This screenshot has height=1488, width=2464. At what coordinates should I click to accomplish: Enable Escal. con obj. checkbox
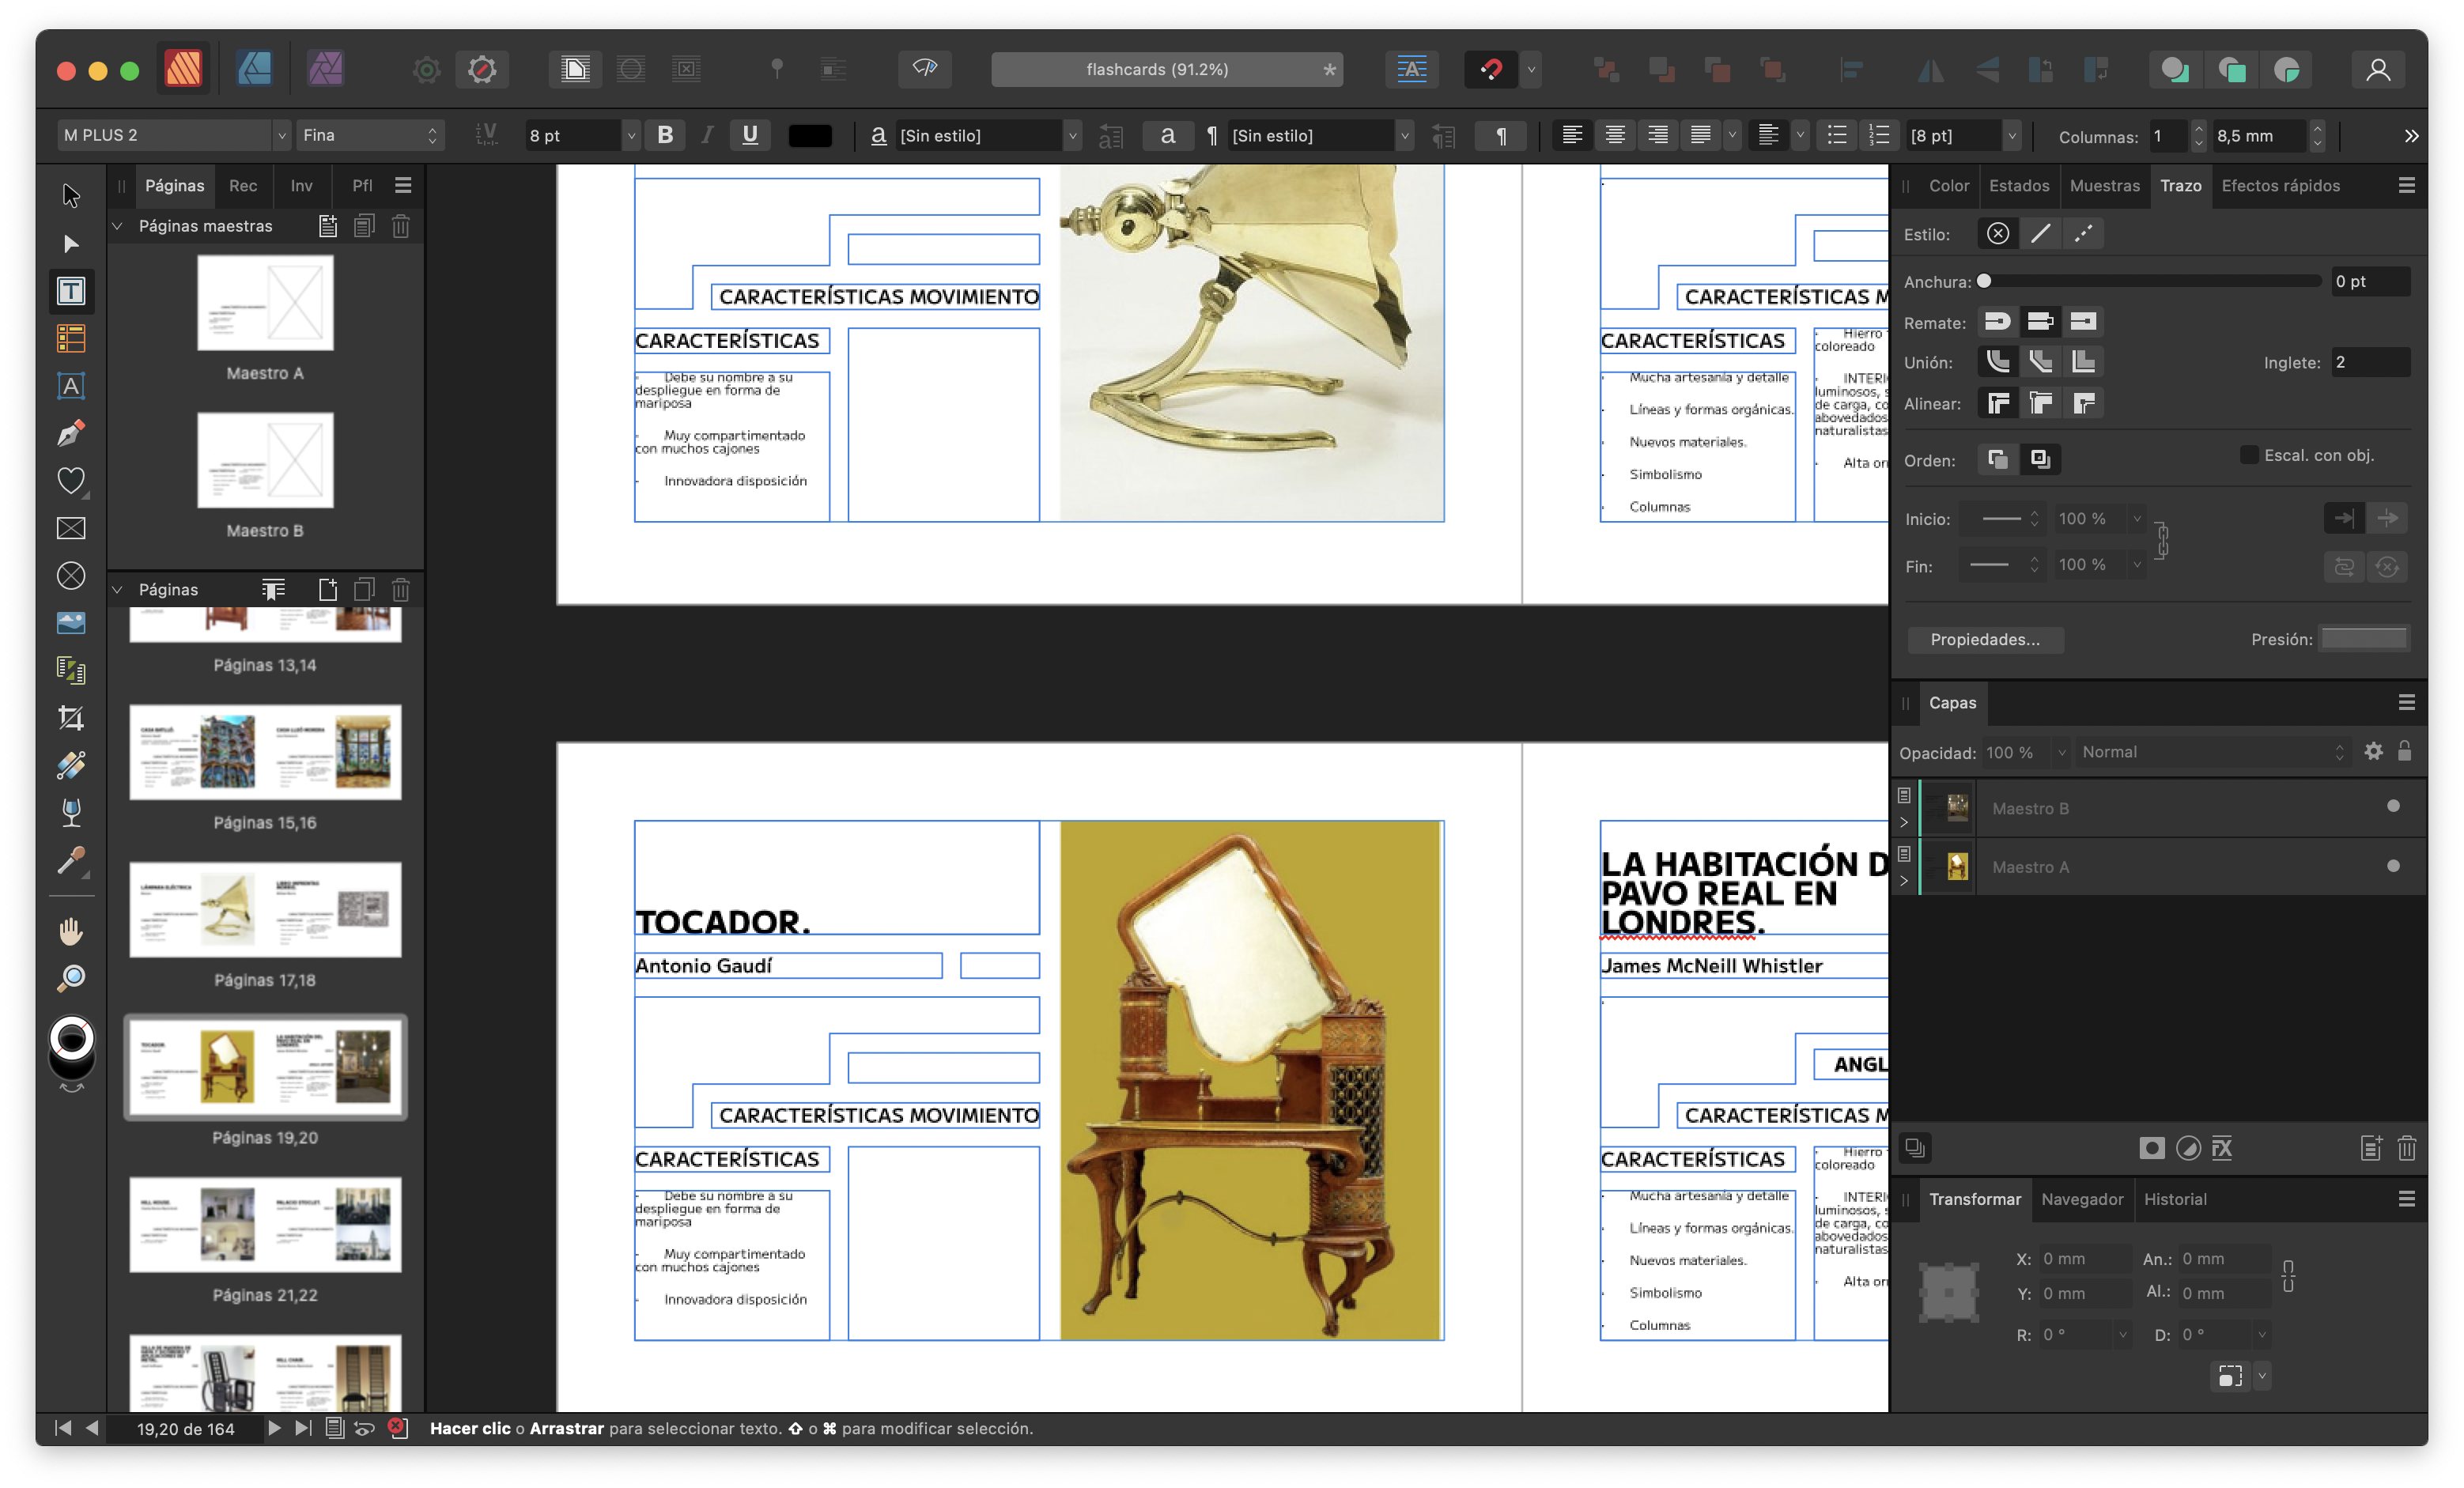2248,455
